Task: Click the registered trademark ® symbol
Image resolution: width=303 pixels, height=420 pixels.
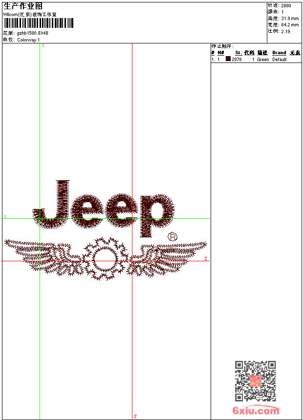Action: [173, 237]
